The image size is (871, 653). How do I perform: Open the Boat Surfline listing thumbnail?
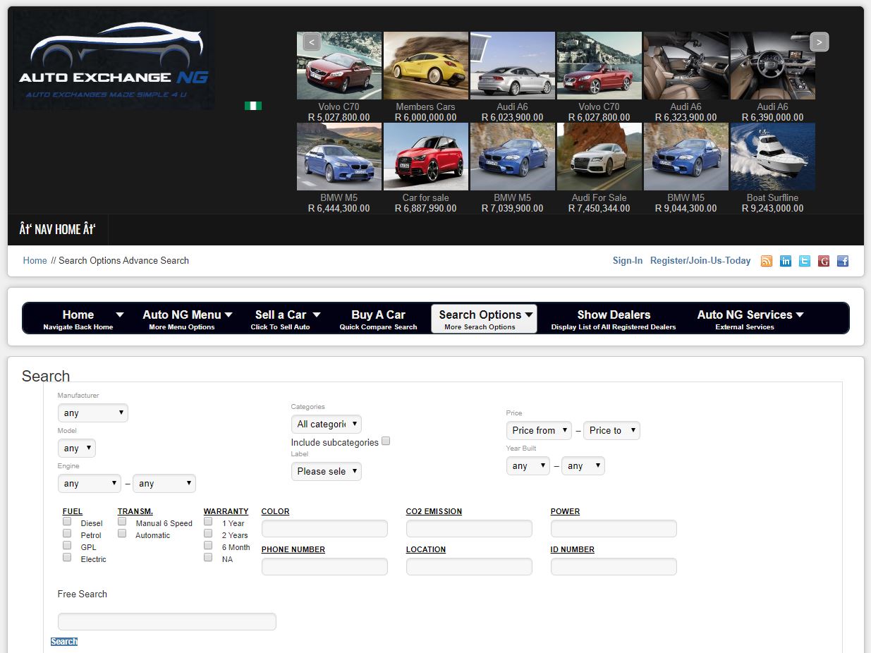pos(772,157)
